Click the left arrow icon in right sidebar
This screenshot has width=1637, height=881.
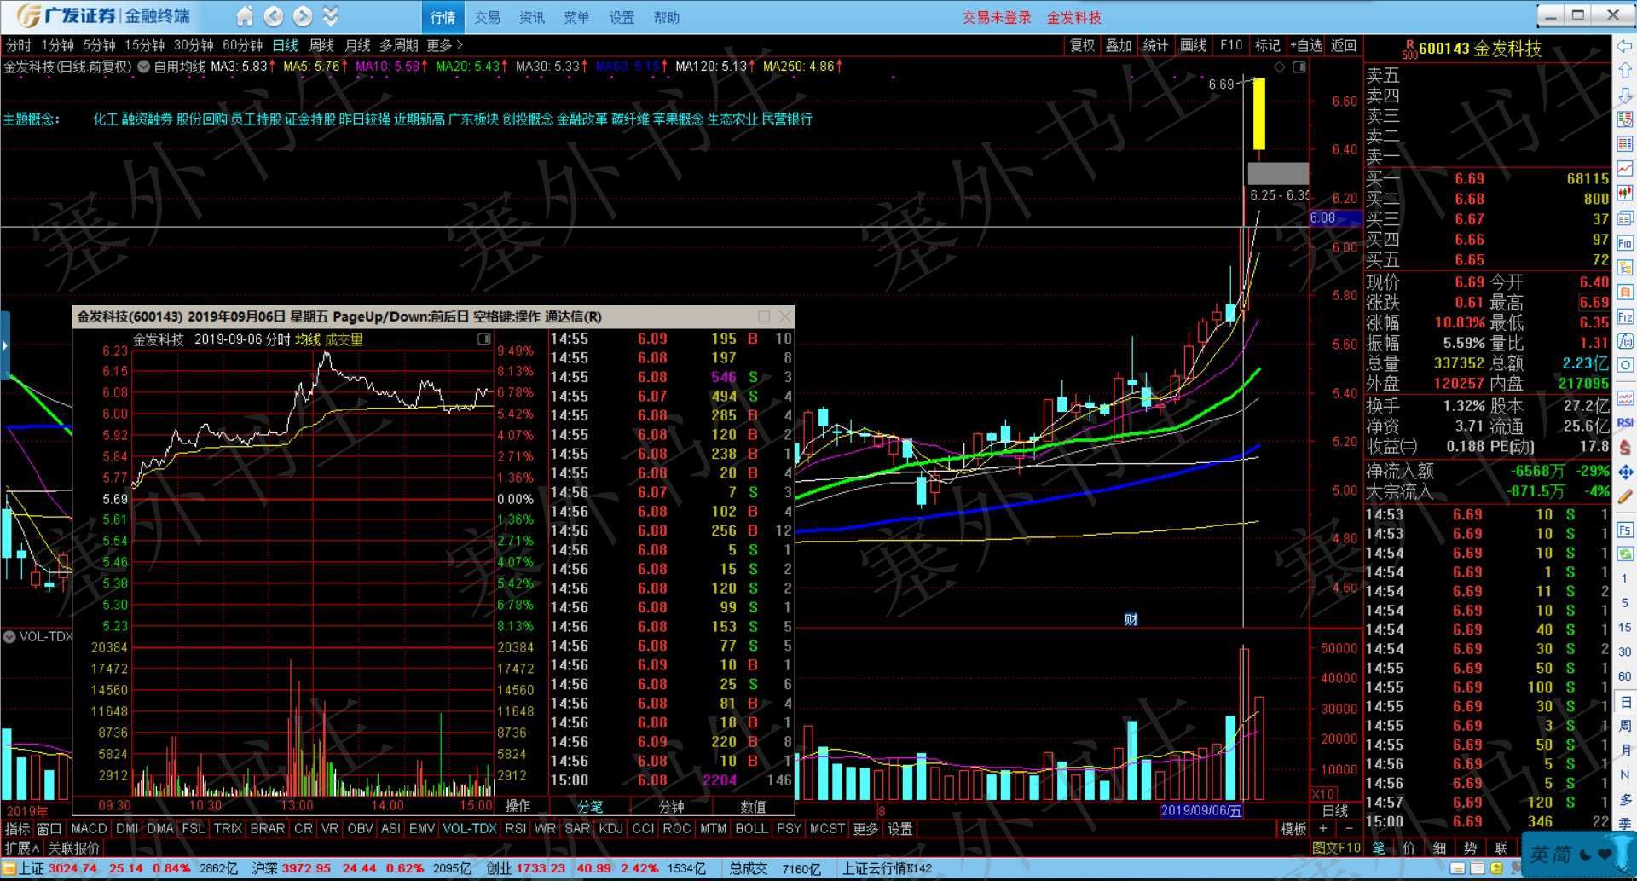click(x=1625, y=47)
